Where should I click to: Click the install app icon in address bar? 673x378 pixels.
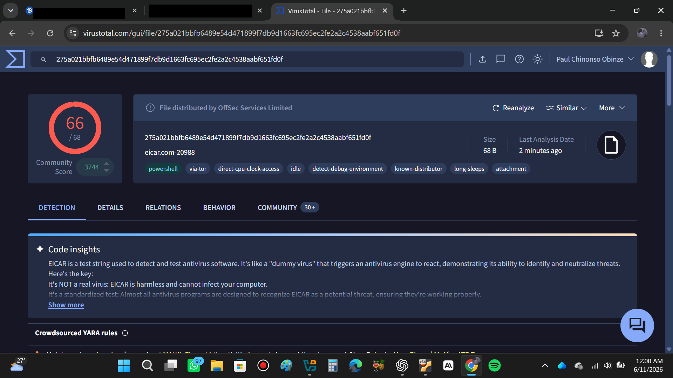pyautogui.click(x=599, y=33)
